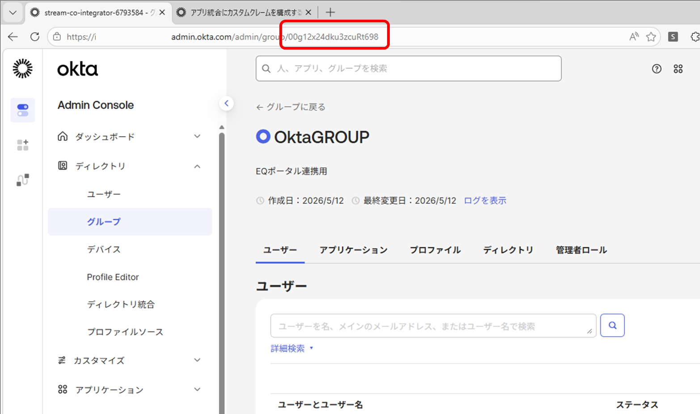Click the magnifier button beside user search
The width and height of the screenshot is (700, 414).
pyautogui.click(x=612, y=326)
